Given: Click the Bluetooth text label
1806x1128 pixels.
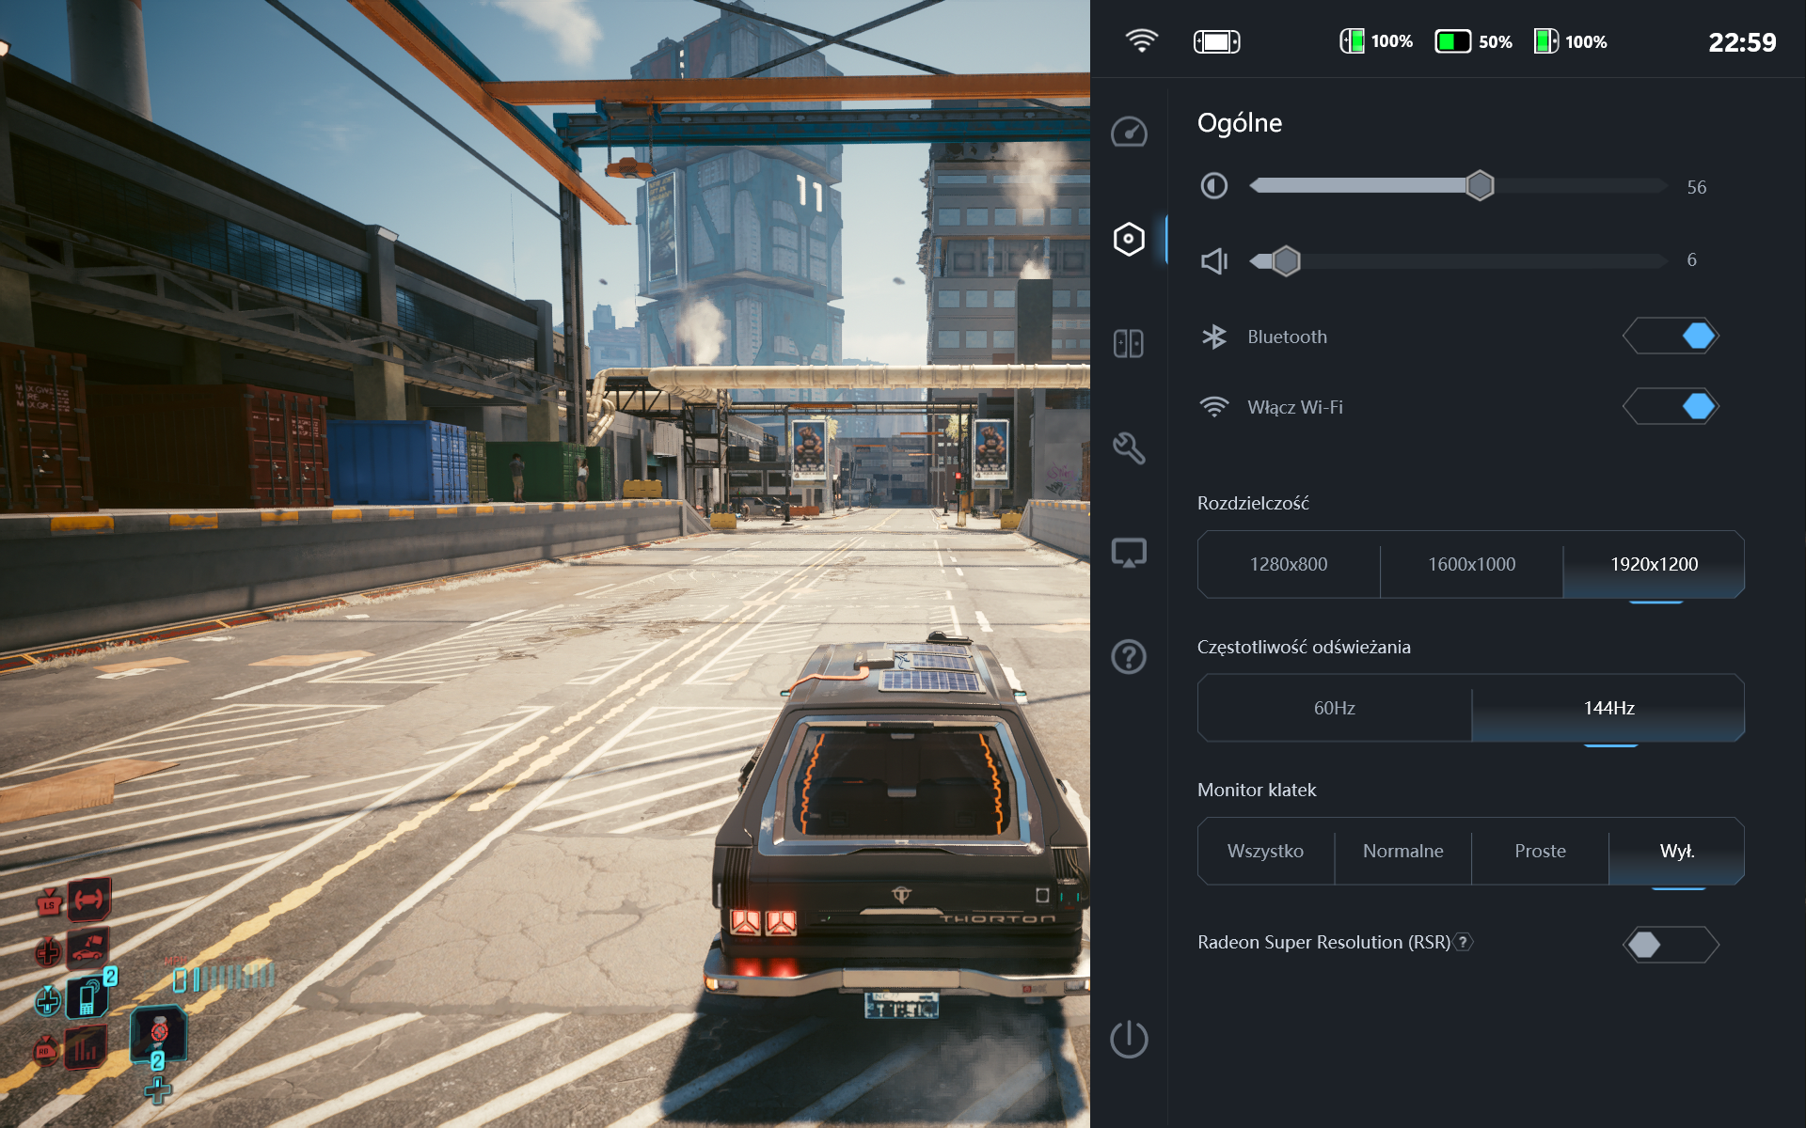Looking at the screenshot, I should click(1287, 337).
